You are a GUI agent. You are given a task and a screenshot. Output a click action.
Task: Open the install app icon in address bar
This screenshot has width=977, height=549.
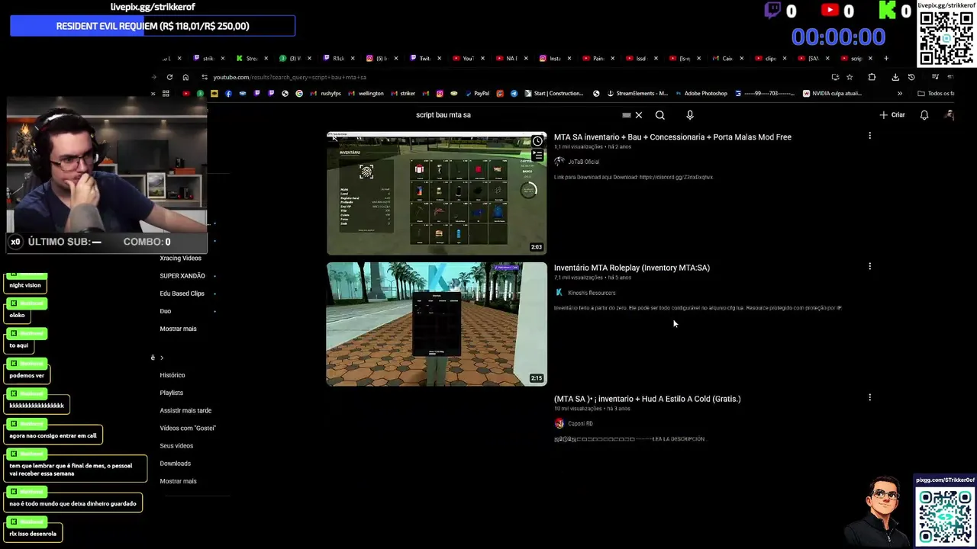835,77
